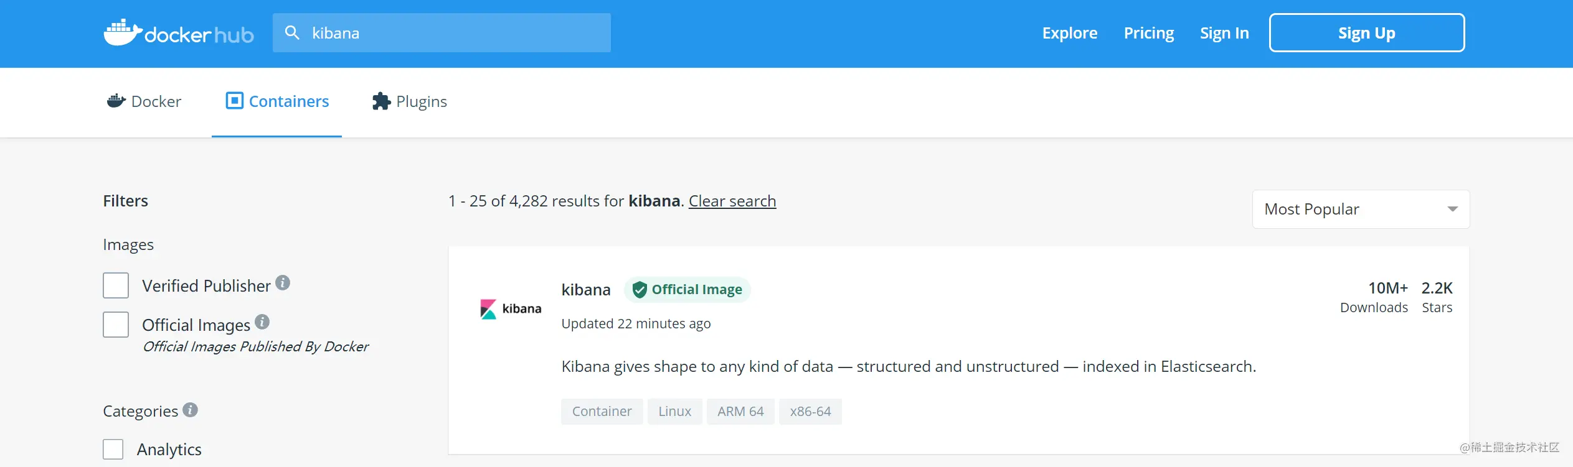Click the Containers square tab icon
This screenshot has width=1573, height=467.
234,101
